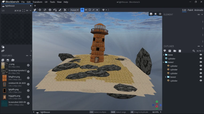
Task: Switch to Animate mode
Action: point(199,10)
